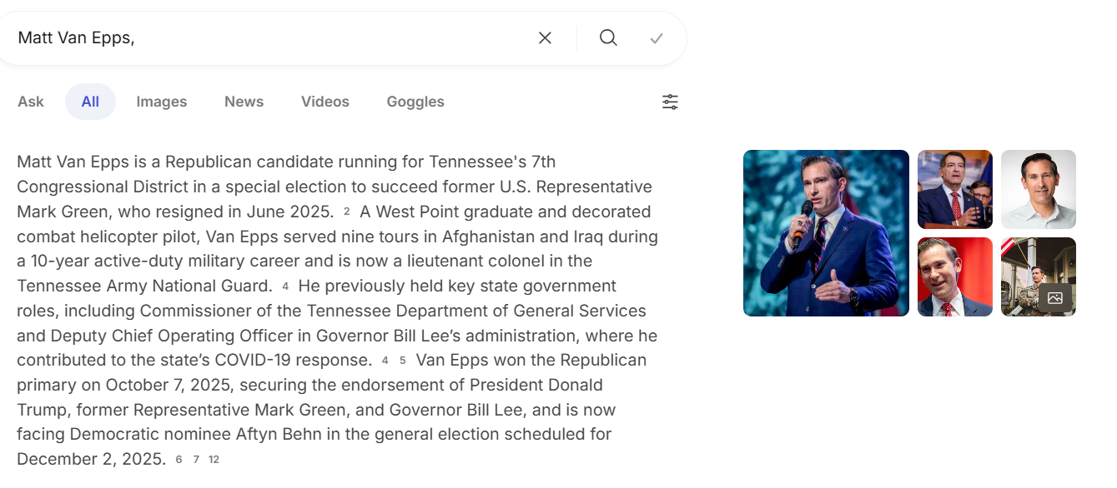Open citation 4 after "Army National Guard"
The image size is (1117, 488).
[285, 286]
